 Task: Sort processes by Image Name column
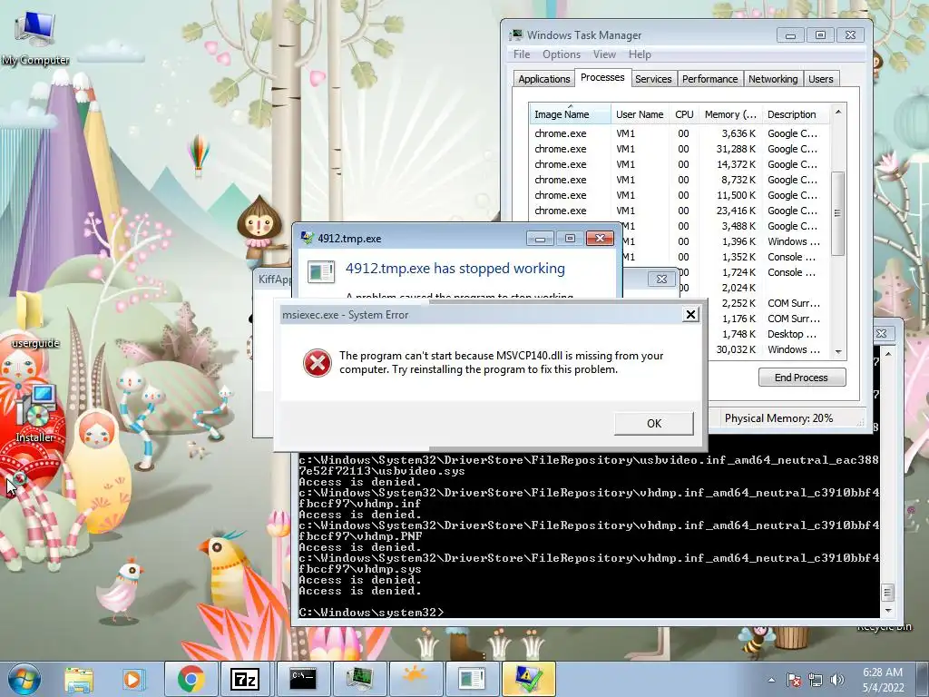(570, 114)
